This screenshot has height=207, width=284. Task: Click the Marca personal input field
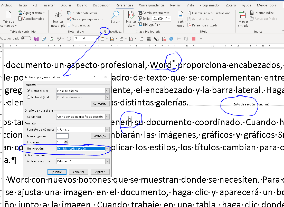coord(62,136)
